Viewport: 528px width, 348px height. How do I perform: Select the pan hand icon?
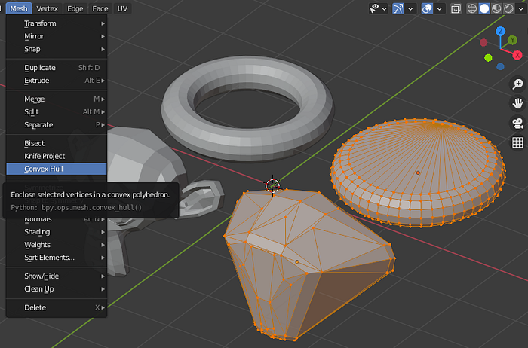517,103
